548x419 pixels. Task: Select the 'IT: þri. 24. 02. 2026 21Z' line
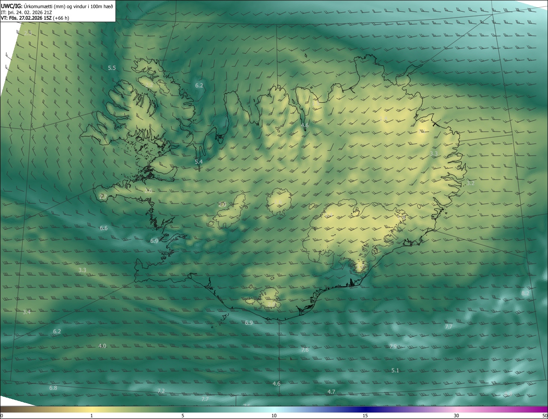[x=27, y=12]
